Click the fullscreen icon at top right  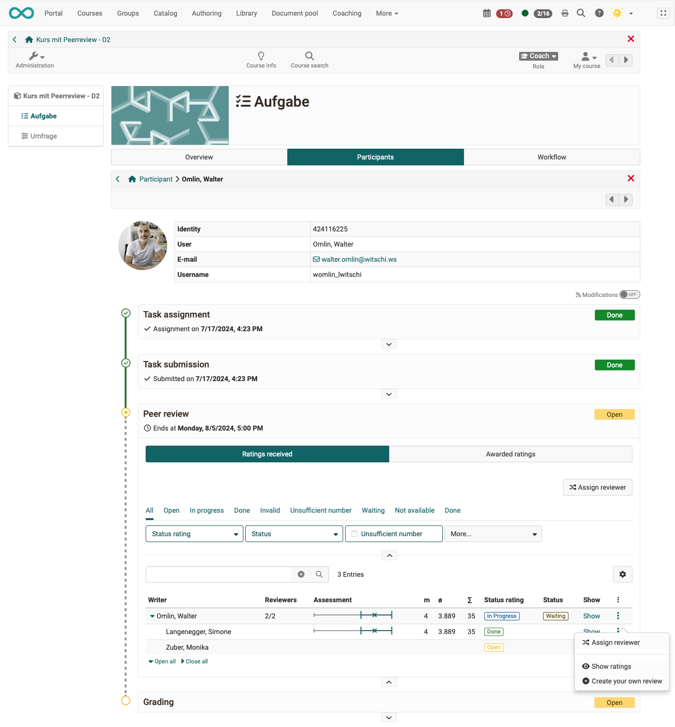663,13
